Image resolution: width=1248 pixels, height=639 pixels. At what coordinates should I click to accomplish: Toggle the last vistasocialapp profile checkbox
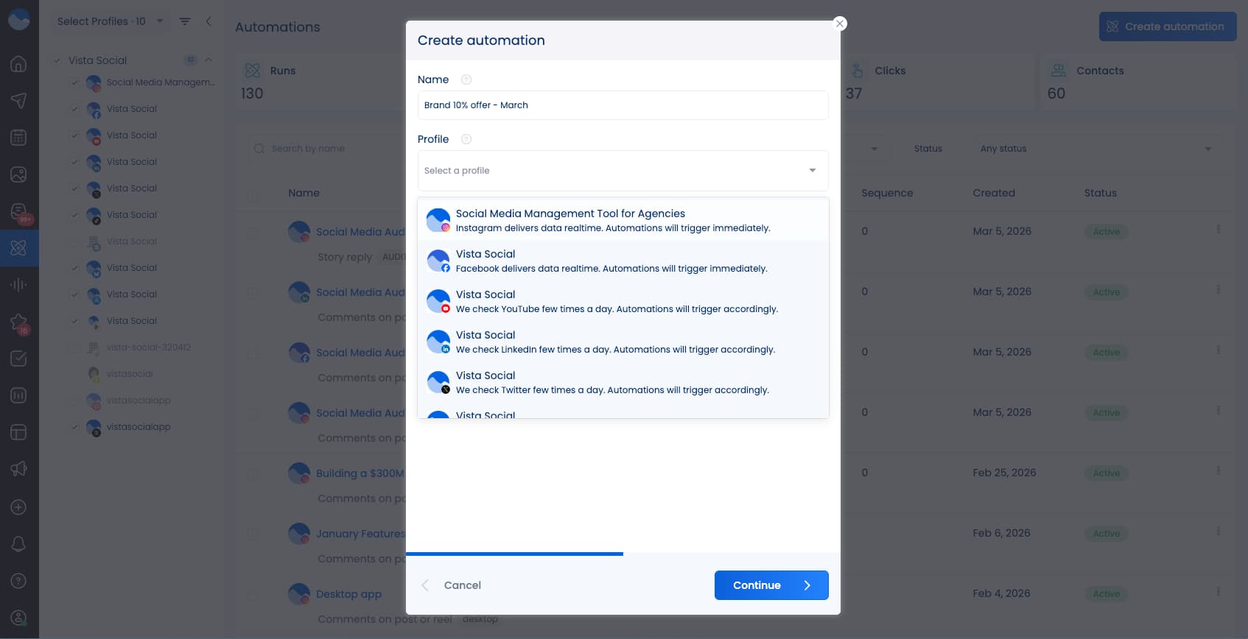(74, 427)
